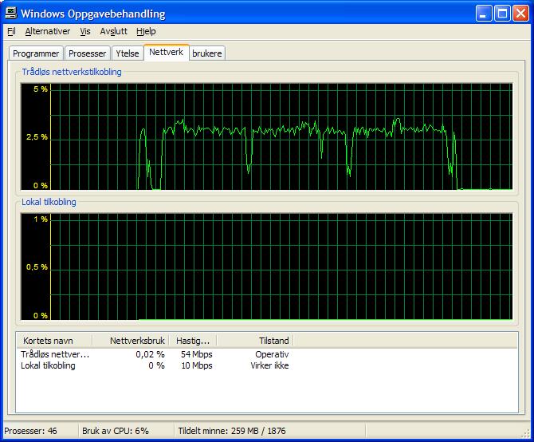Minimize the Task Manager window

pos(484,14)
